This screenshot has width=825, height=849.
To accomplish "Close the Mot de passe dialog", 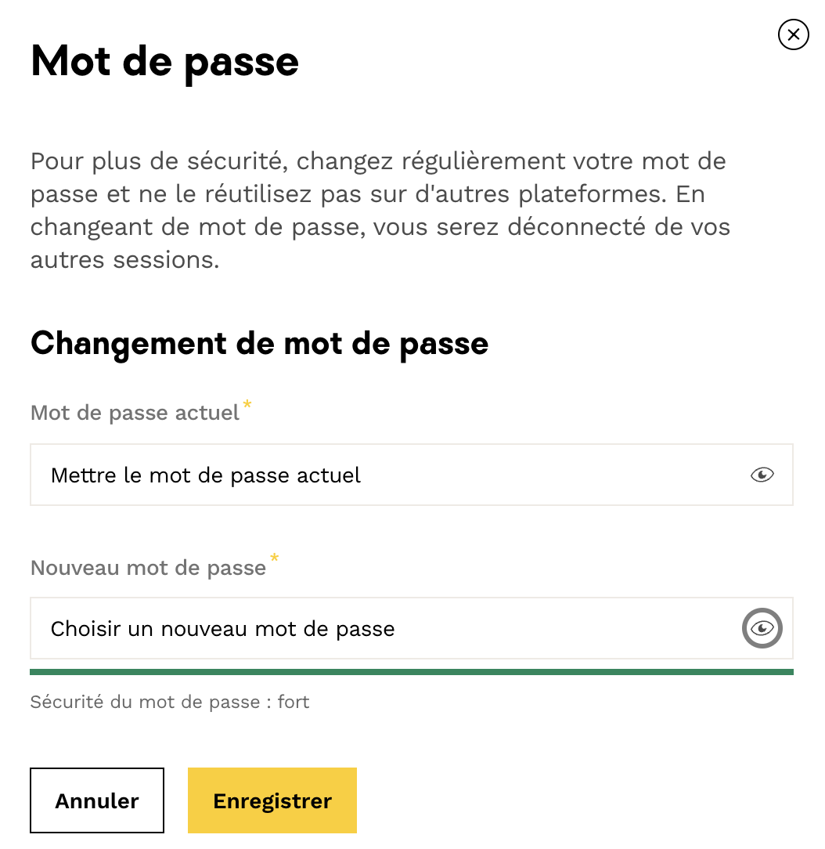I will (x=793, y=34).
